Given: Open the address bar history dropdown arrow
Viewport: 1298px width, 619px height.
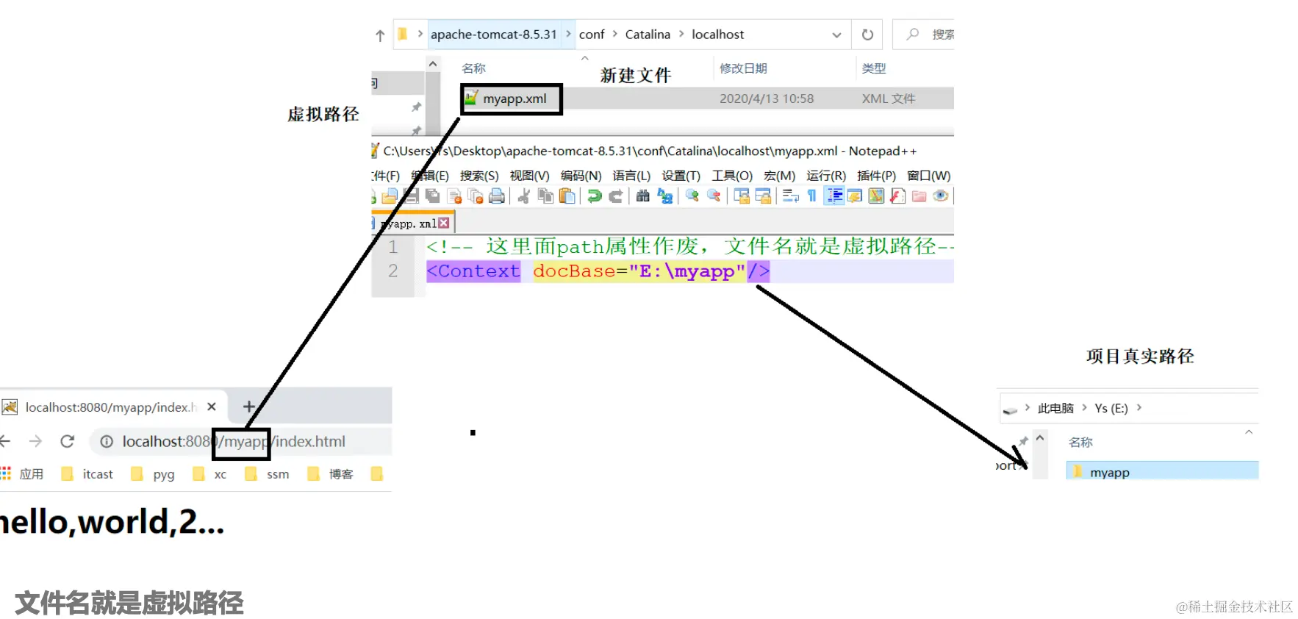Looking at the screenshot, I should 836,35.
